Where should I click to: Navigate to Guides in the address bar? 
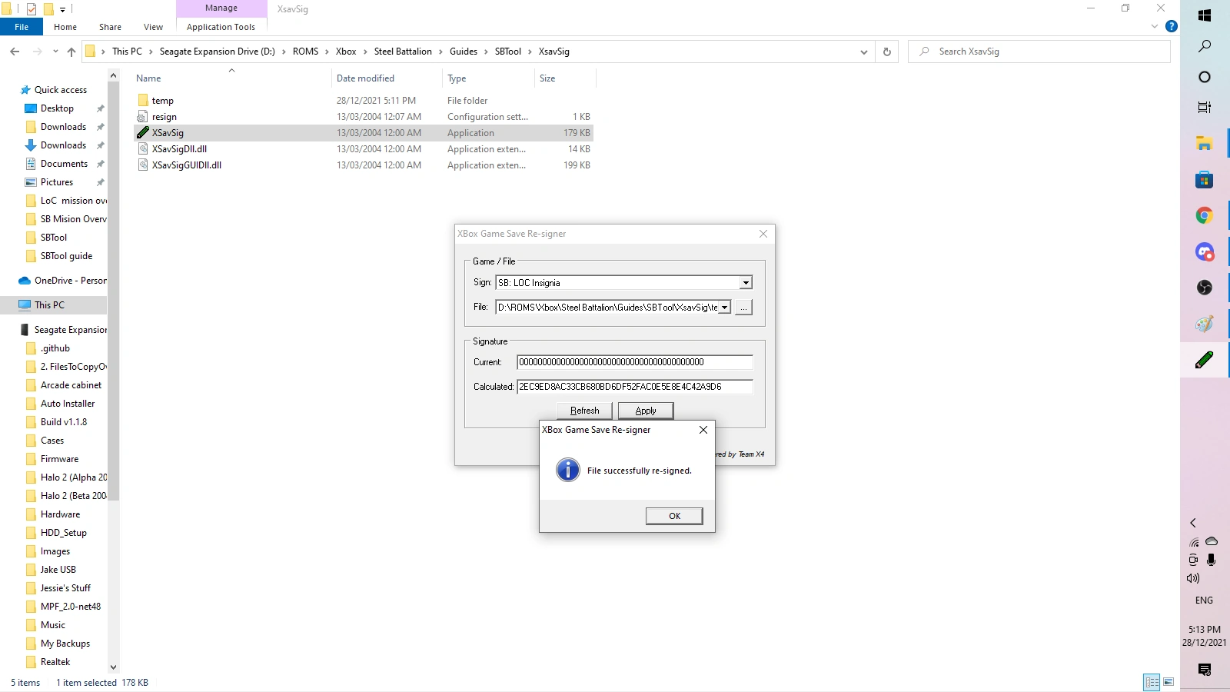coord(464,52)
